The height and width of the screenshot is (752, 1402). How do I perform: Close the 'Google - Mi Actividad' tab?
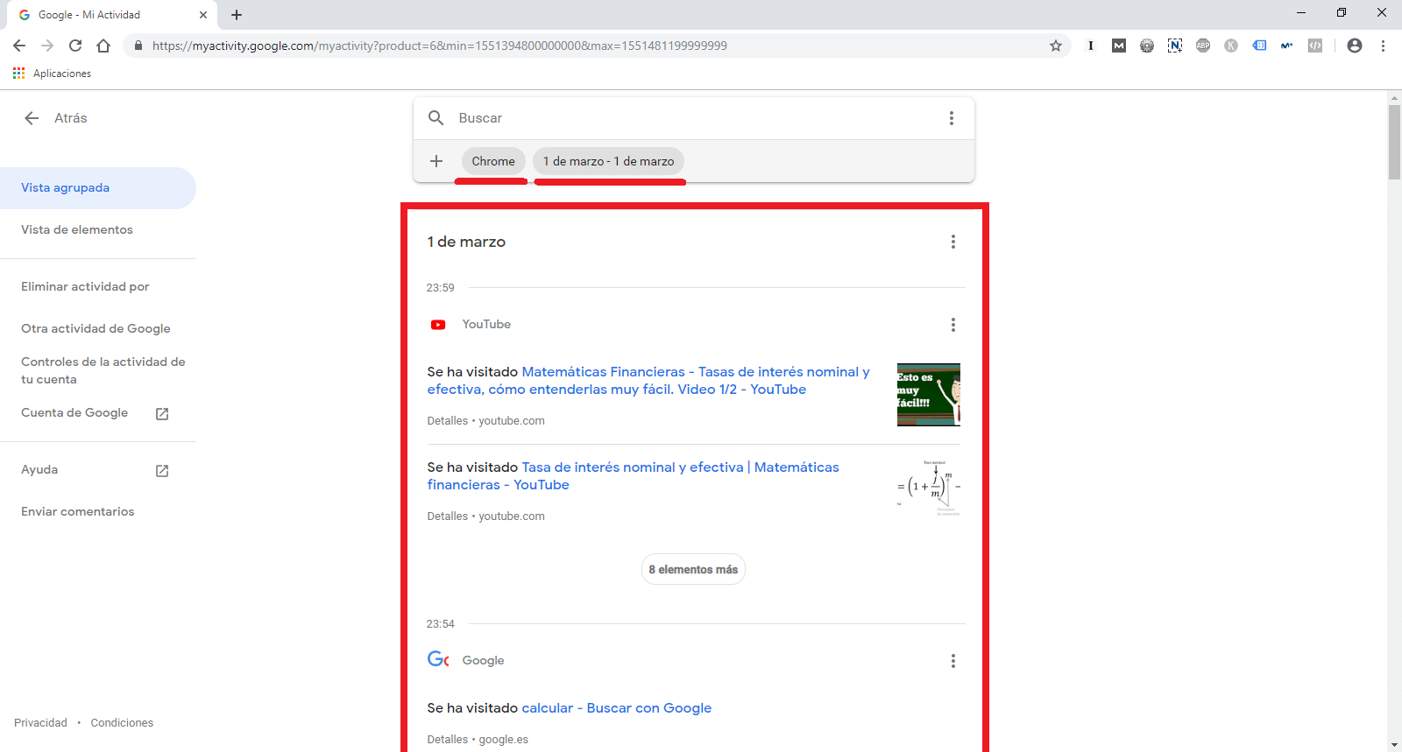coord(203,15)
